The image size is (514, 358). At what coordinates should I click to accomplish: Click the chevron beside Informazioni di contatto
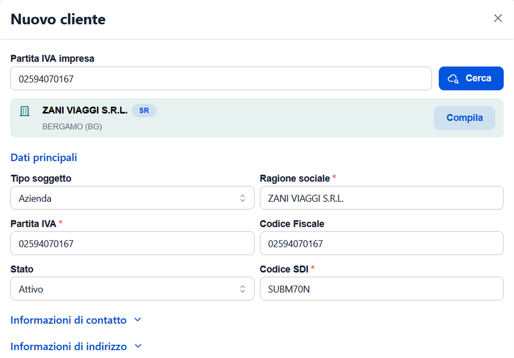[138, 320]
